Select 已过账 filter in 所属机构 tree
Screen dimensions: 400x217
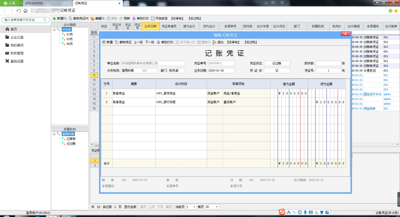(71, 143)
